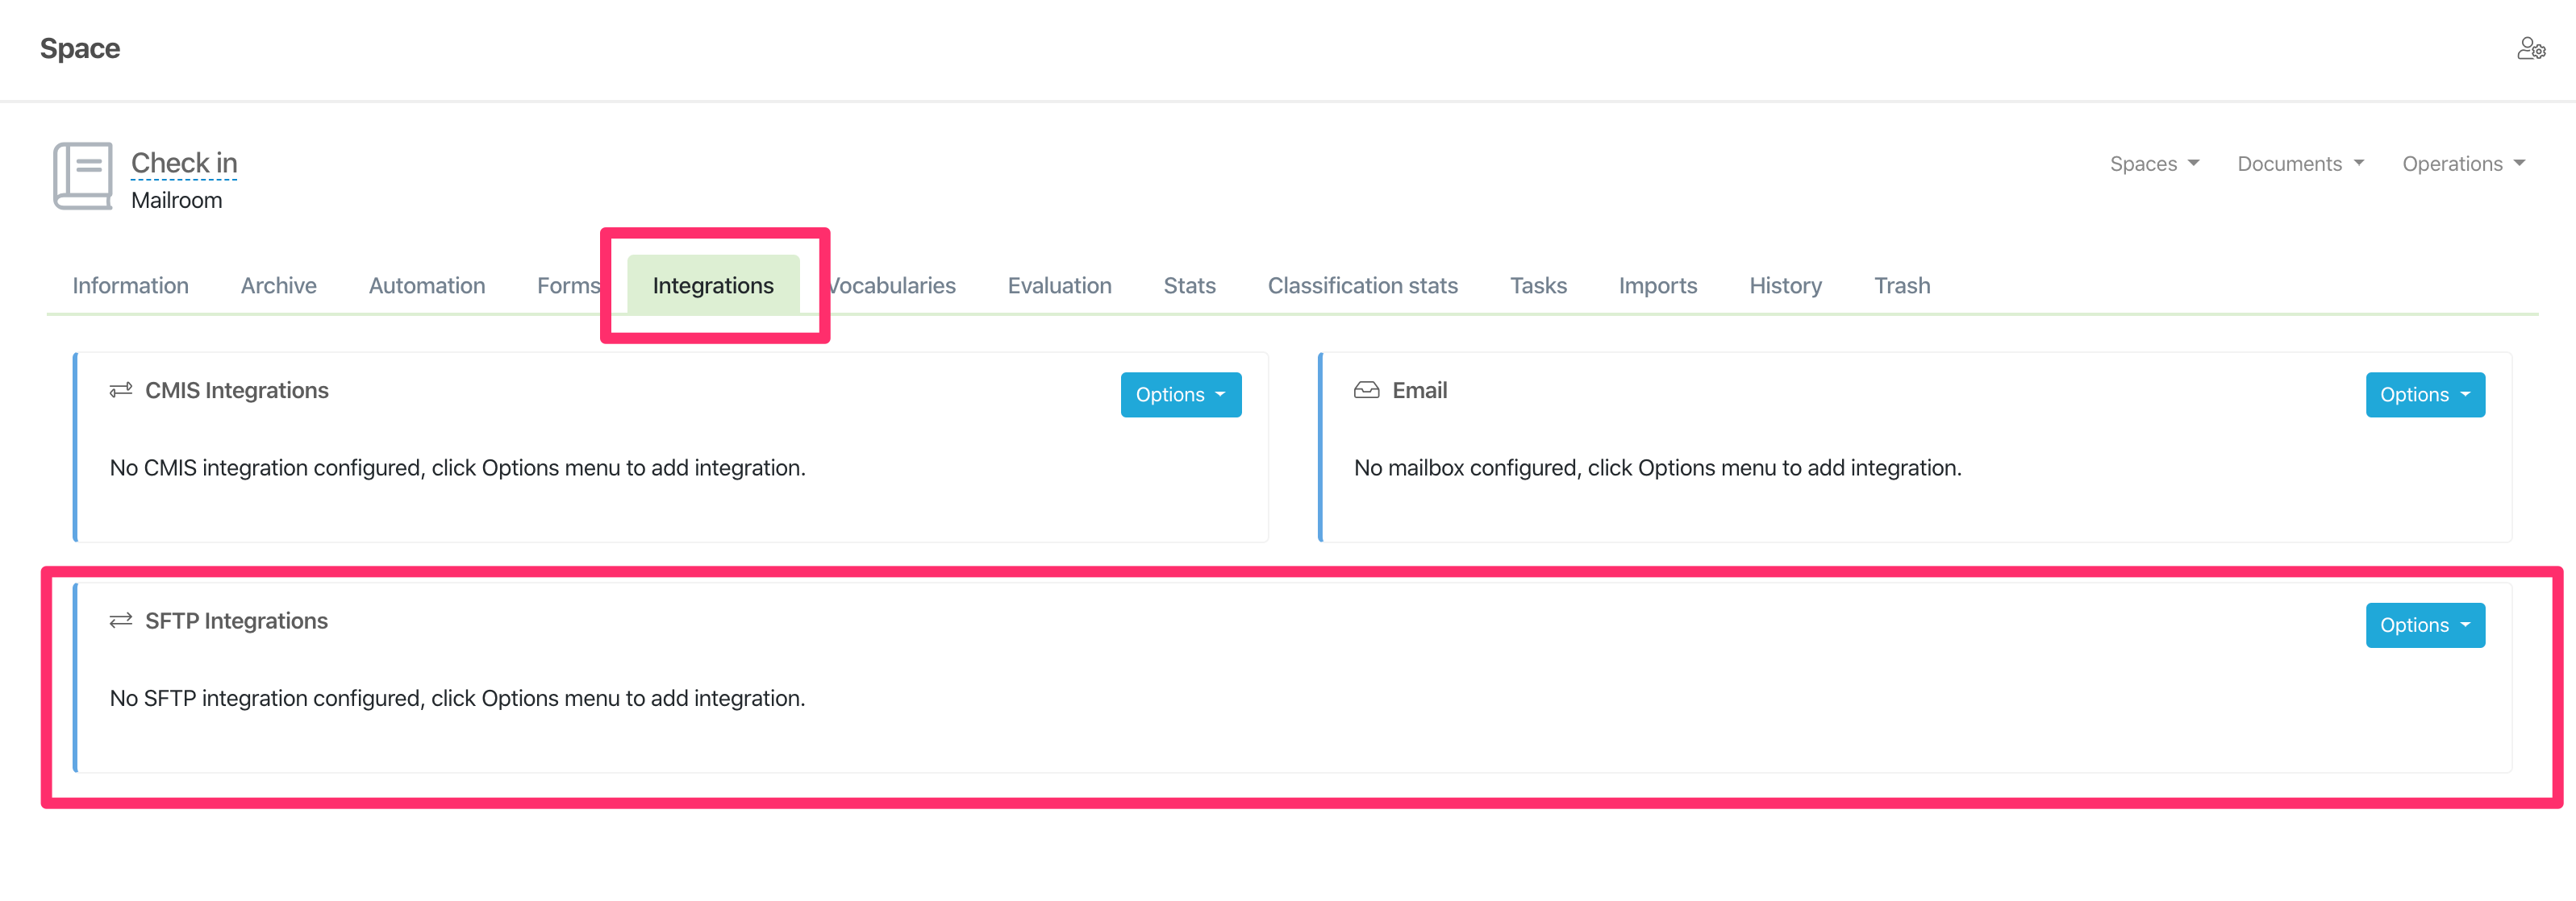This screenshot has width=2576, height=901.
Task: Go to the Trash tab
Action: 1901,285
